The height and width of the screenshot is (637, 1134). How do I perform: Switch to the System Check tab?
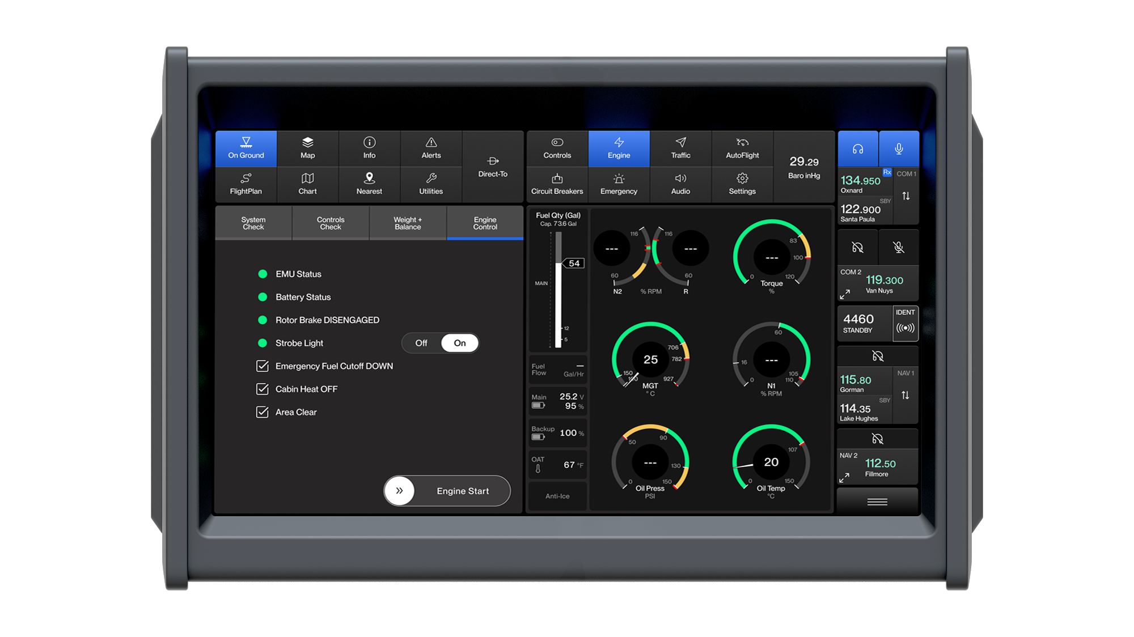click(x=253, y=223)
